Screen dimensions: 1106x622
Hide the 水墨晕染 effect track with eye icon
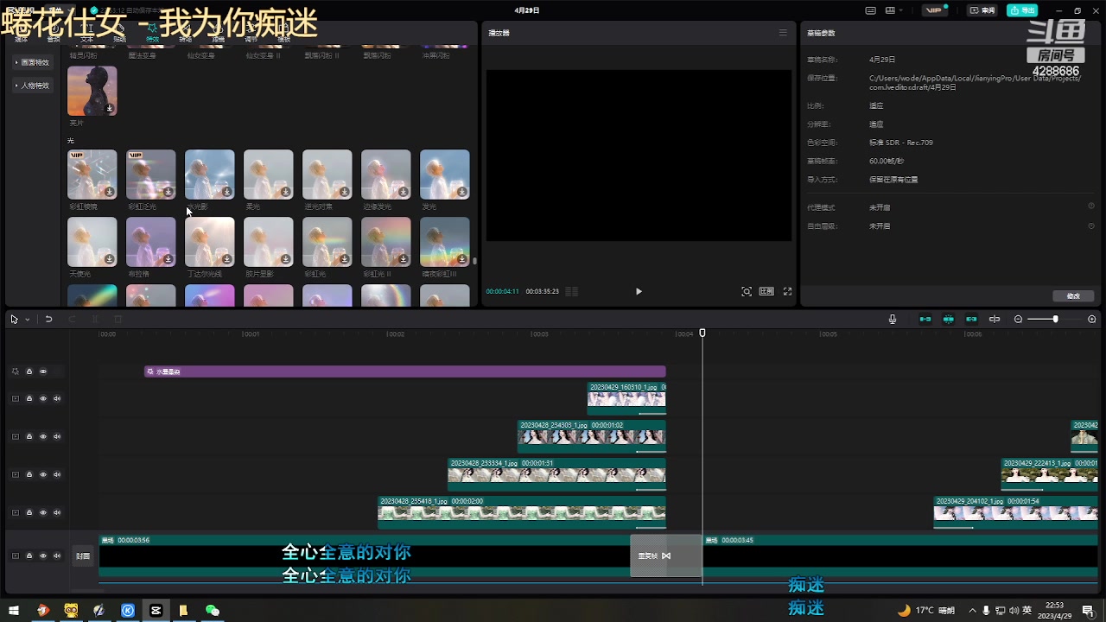43,371
